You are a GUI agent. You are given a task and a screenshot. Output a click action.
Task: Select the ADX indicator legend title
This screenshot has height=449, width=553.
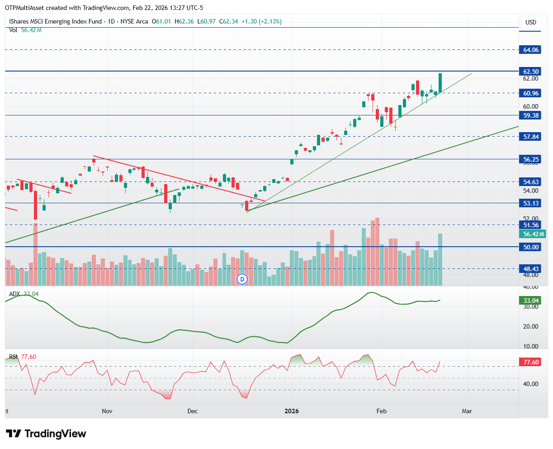[14, 294]
